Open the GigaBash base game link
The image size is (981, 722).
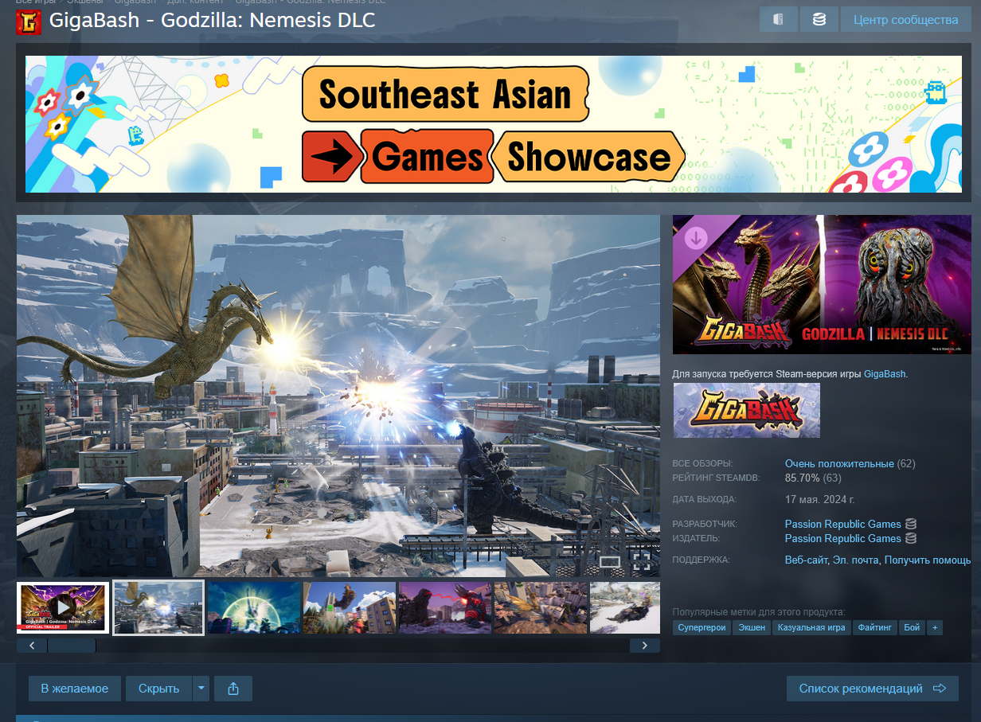(885, 373)
